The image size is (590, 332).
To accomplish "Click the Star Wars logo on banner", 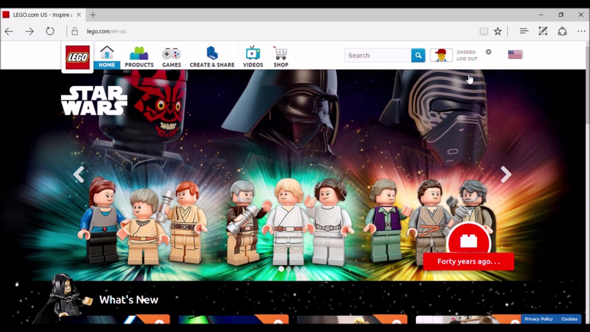I will 94,100.
